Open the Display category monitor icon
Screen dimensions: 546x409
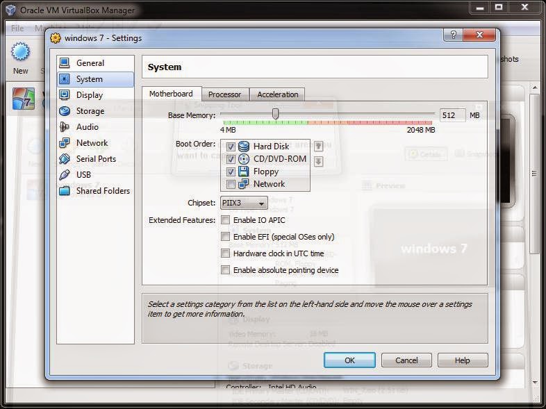coord(65,95)
